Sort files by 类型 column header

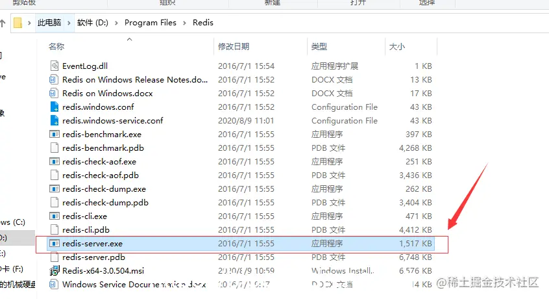319,46
